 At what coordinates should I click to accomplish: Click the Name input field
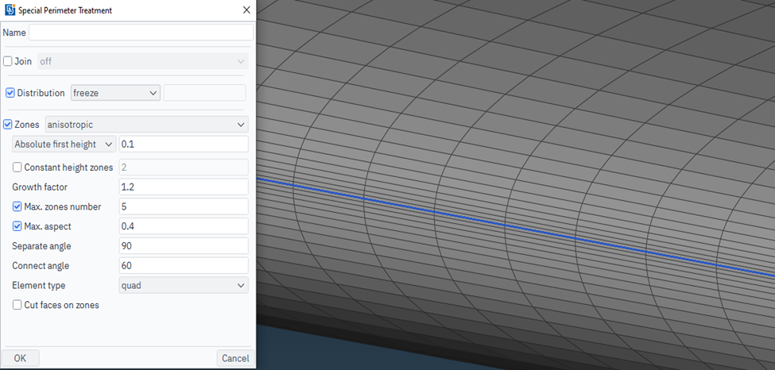(x=141, y=33)
